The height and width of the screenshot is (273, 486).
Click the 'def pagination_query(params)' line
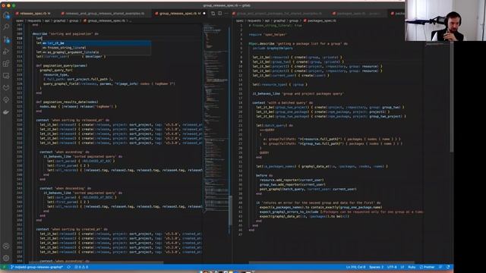pos(62,66)
